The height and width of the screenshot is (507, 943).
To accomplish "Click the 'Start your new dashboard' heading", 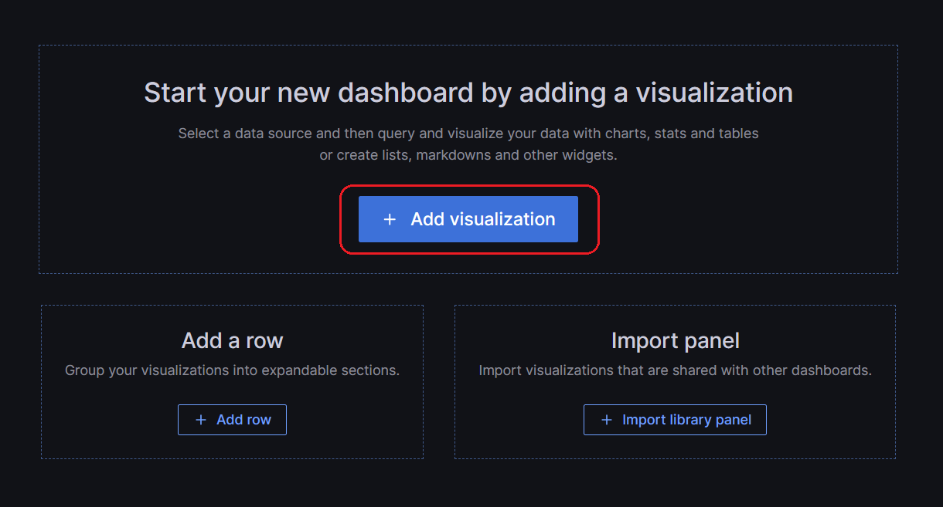I will pos(468,93).
